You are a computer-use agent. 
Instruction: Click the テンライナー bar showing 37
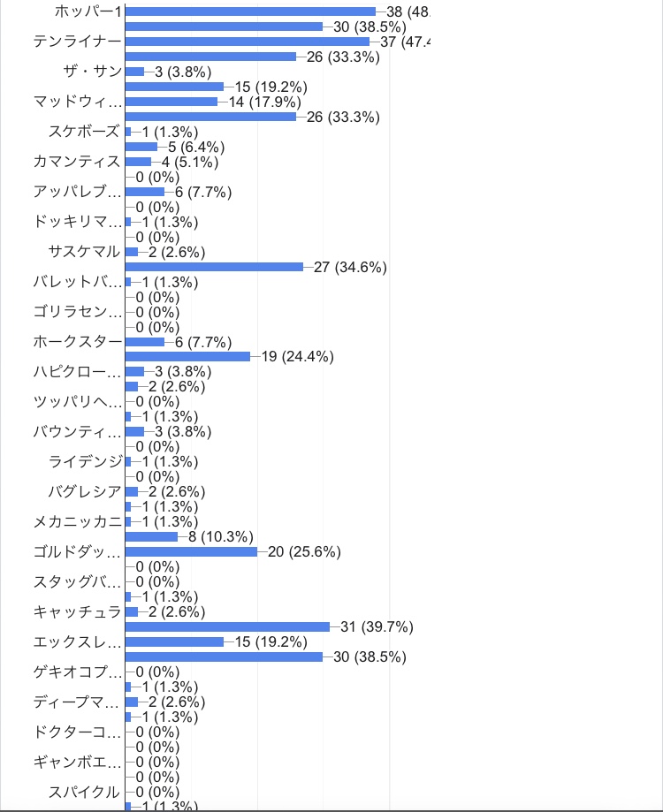[248, 42]
